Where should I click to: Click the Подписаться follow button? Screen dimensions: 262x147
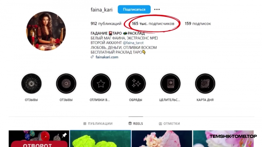click(134, 9)
